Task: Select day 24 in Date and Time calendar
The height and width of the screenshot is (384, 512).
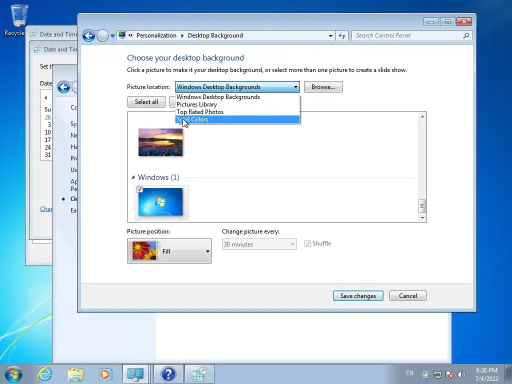Action: [x=47, y=147]
